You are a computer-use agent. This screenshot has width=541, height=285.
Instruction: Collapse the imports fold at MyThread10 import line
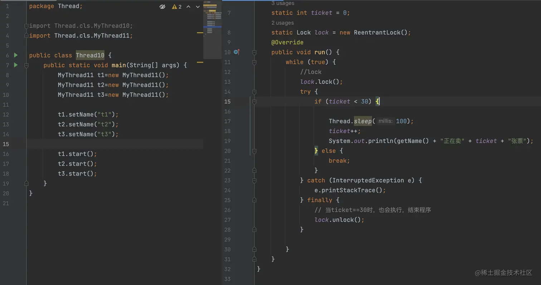click(26, 26)
